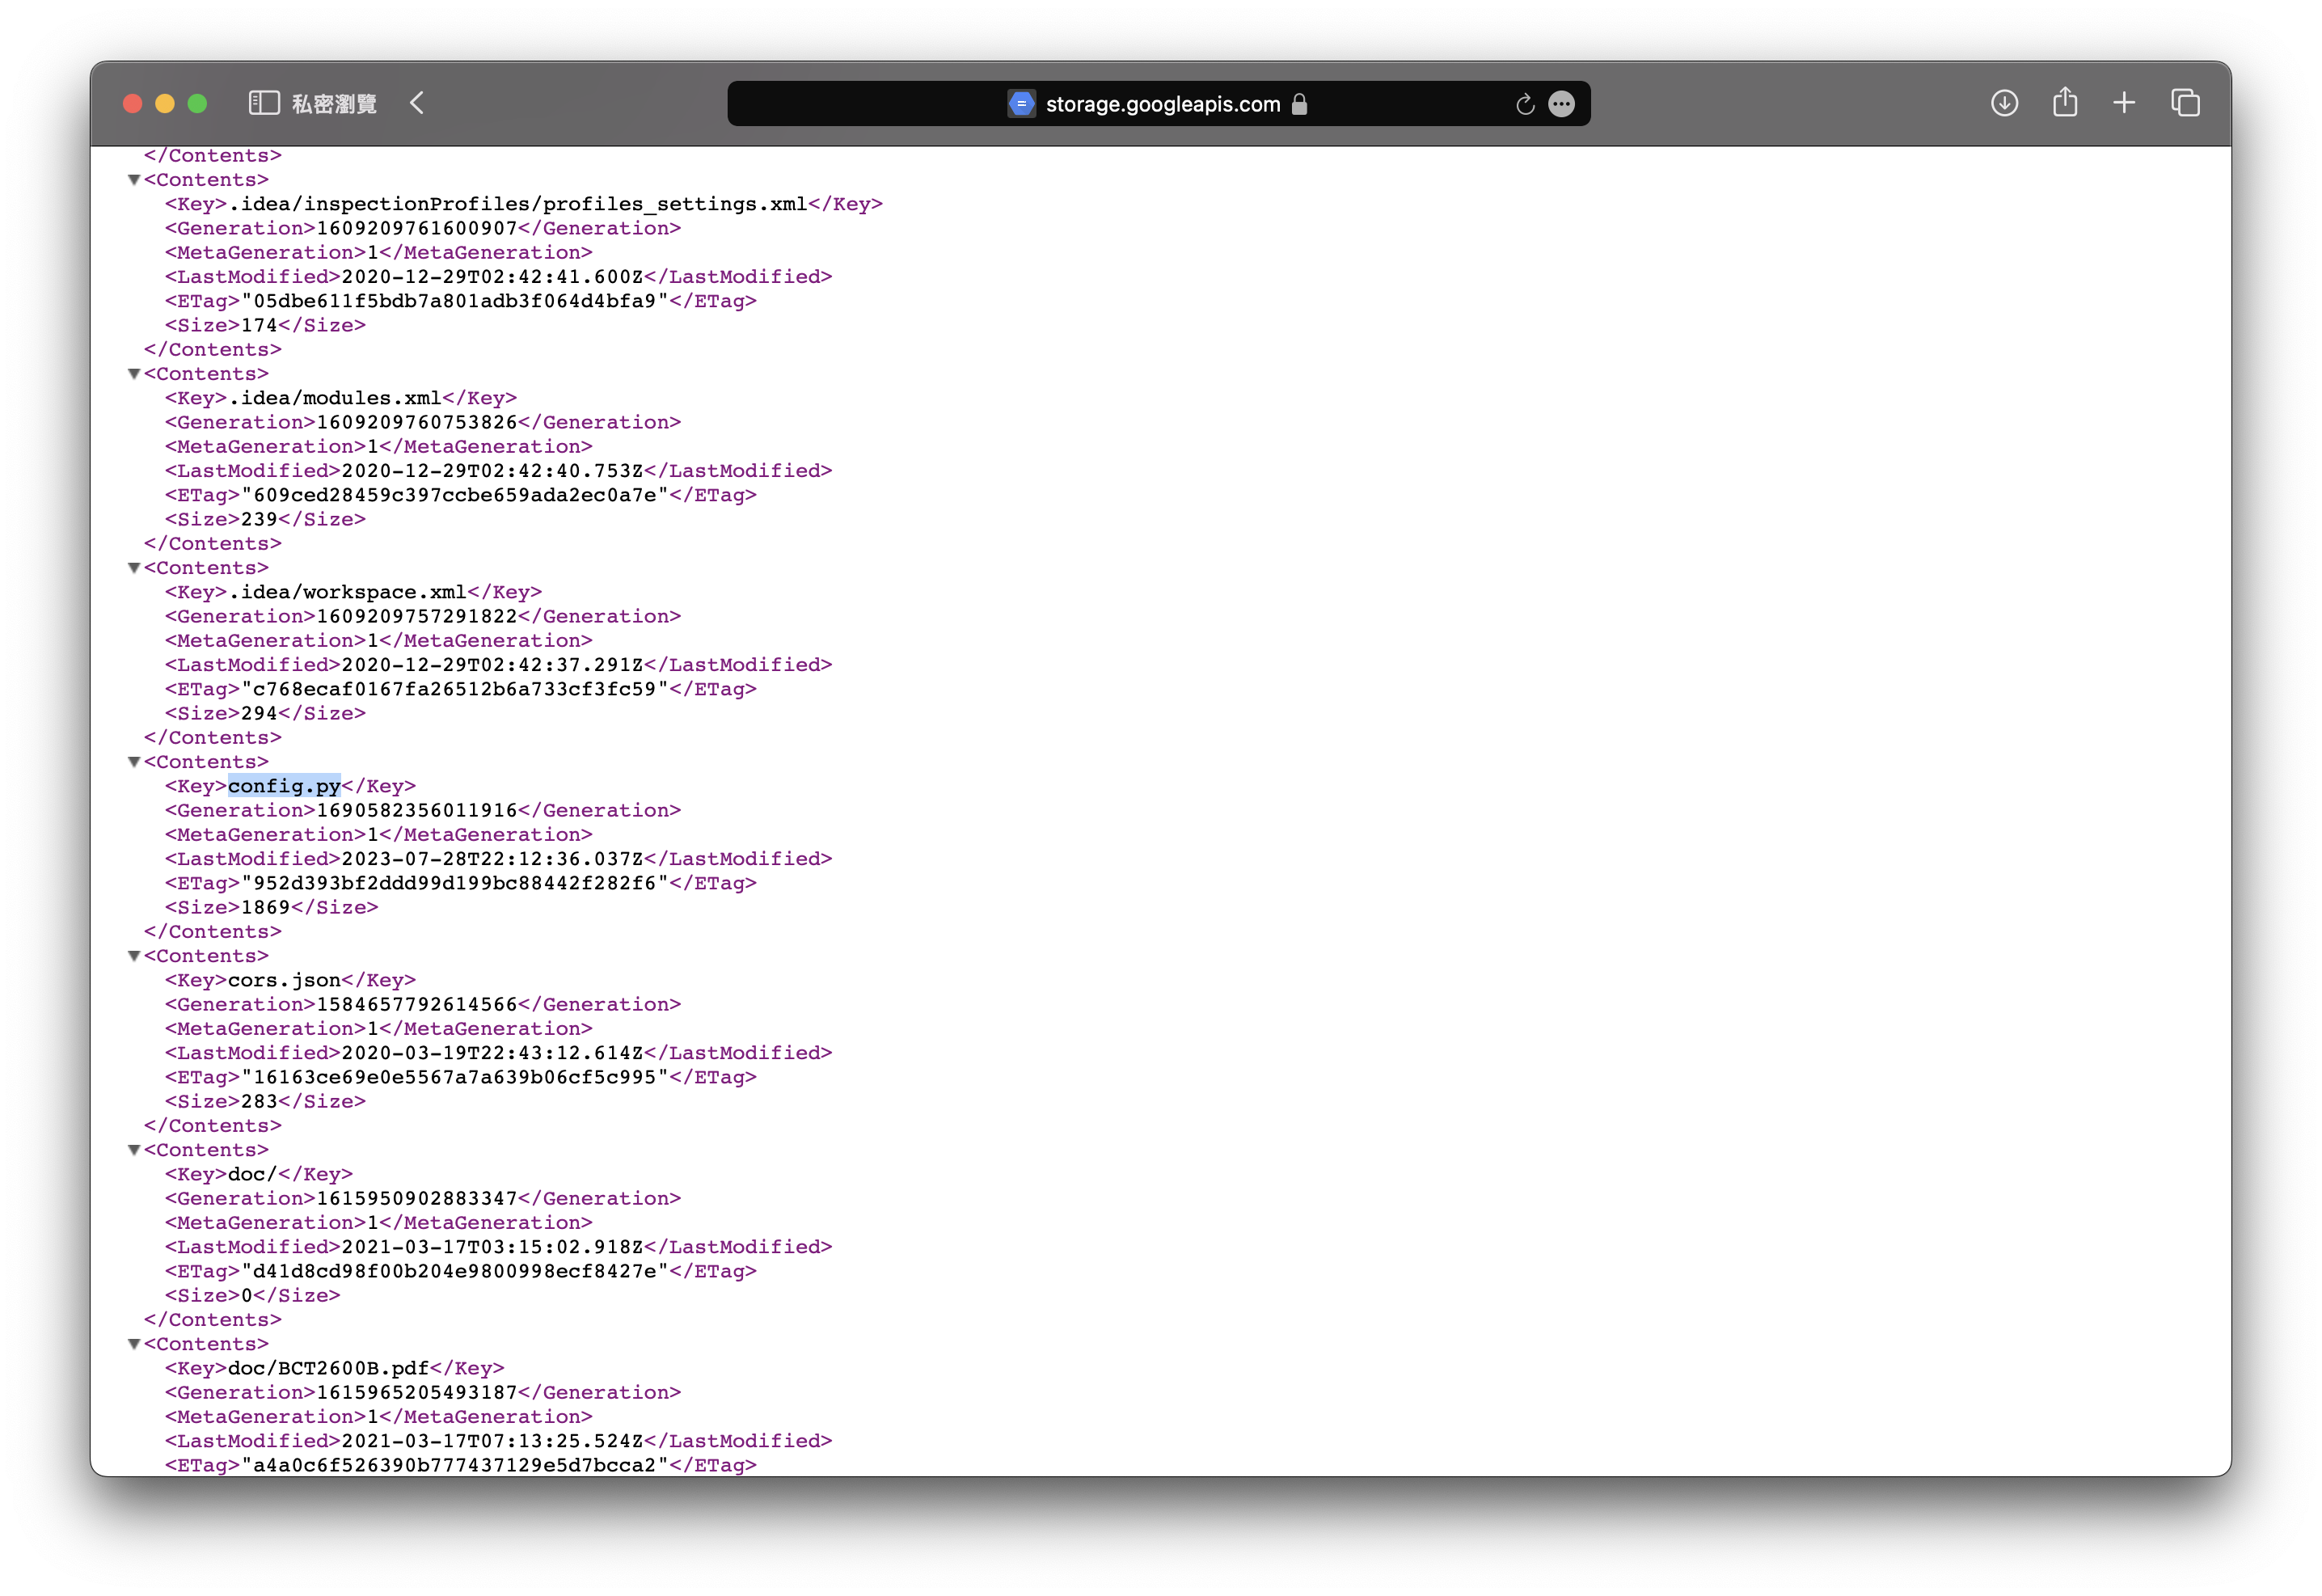Click ETag d41d8cd98f00b204e9800998ecf8427e
Viewport: 2322px width, 1596px height.
454,1271
